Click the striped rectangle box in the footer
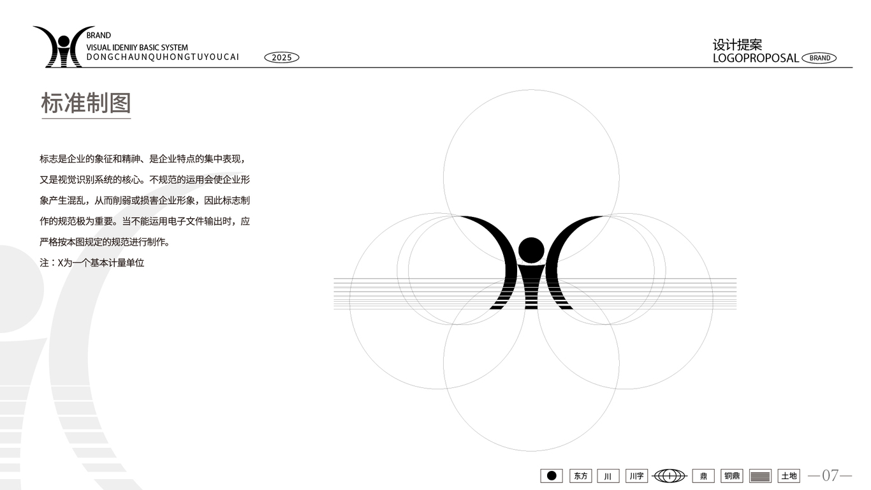 point(760,476)
